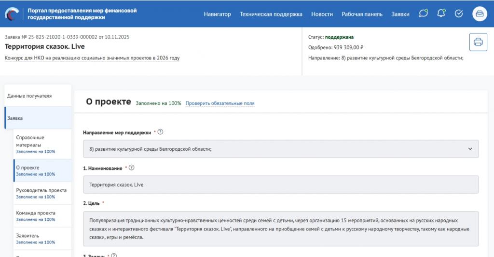Screen dimensions: 494x257
Task: Click into the Цель text area
Action: coord(281,229)
